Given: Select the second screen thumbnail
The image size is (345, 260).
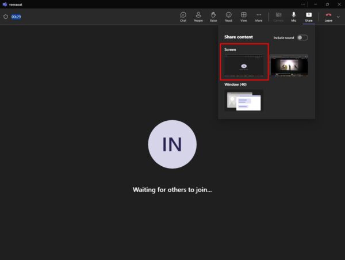Looking at the screenshot, I should coord(289,66).
